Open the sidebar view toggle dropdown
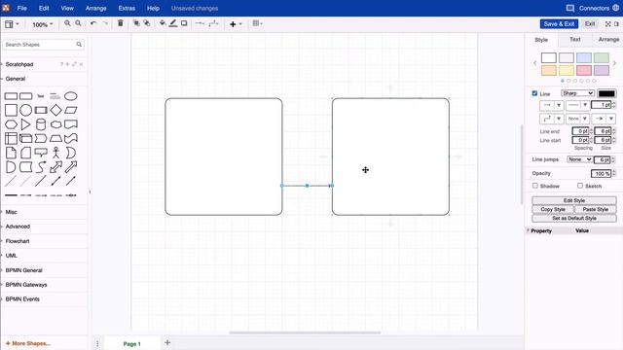 [x=12, y=24]
